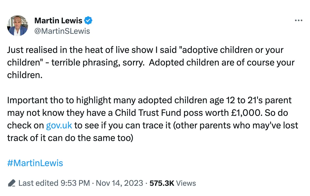
Task: Open the more actions menu for this tweet
Action: (x=299, y=20)
